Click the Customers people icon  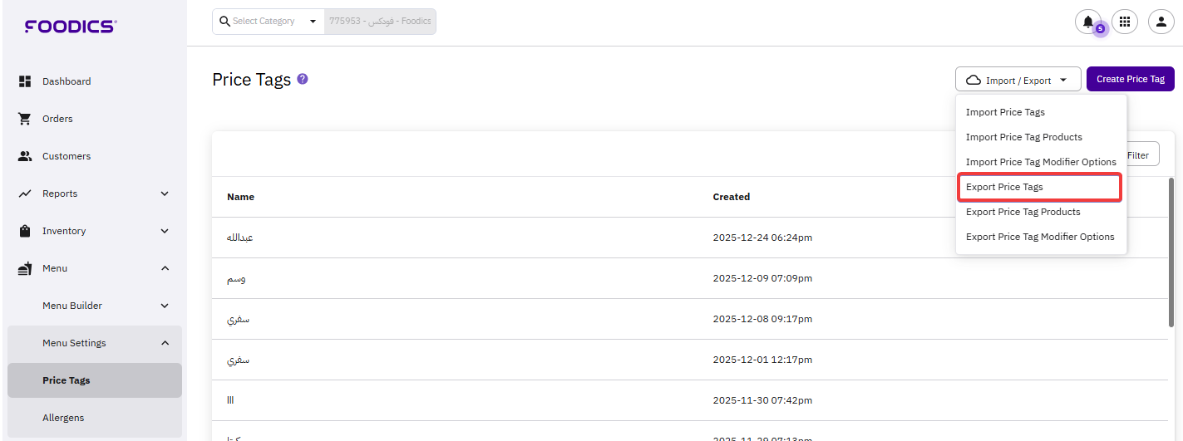coord(25,156)
